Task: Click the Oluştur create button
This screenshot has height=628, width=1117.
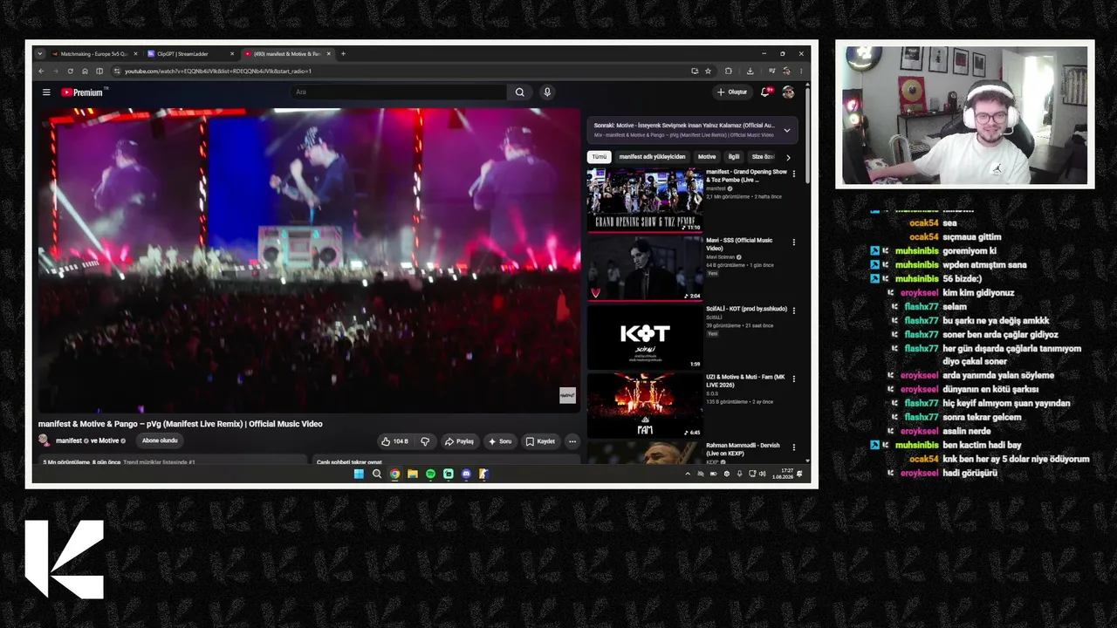Action: coord(732,92)
